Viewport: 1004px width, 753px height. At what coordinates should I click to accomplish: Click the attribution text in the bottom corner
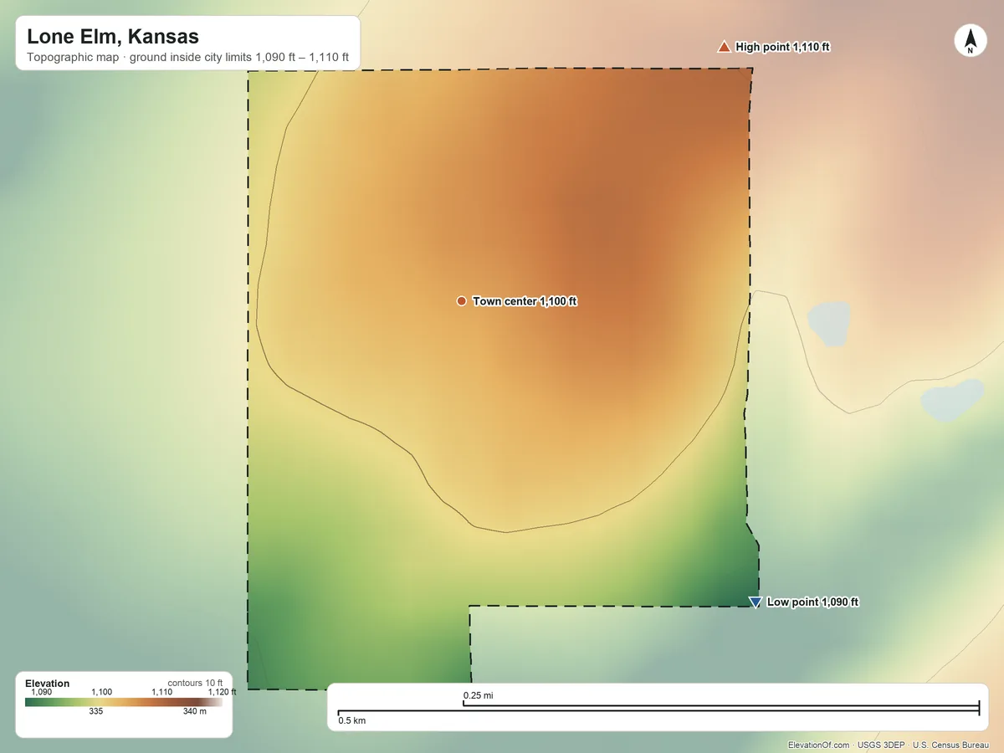(888, 745)
